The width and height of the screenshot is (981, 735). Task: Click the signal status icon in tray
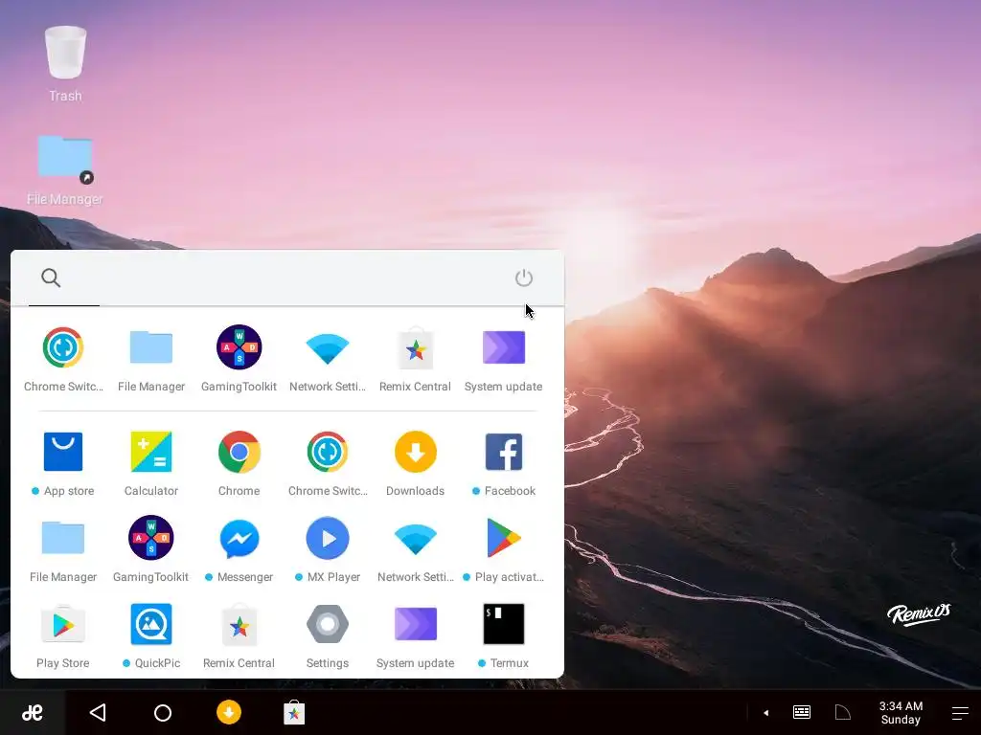843,712
